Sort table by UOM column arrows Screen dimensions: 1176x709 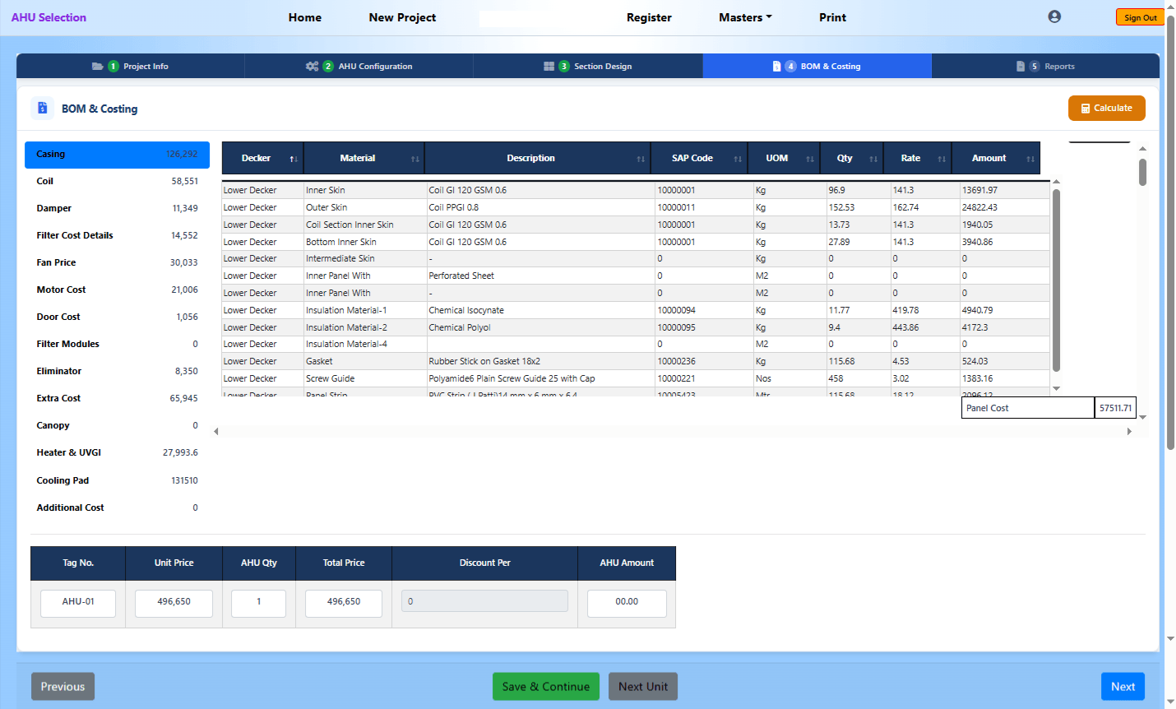(x=810, y=159)
